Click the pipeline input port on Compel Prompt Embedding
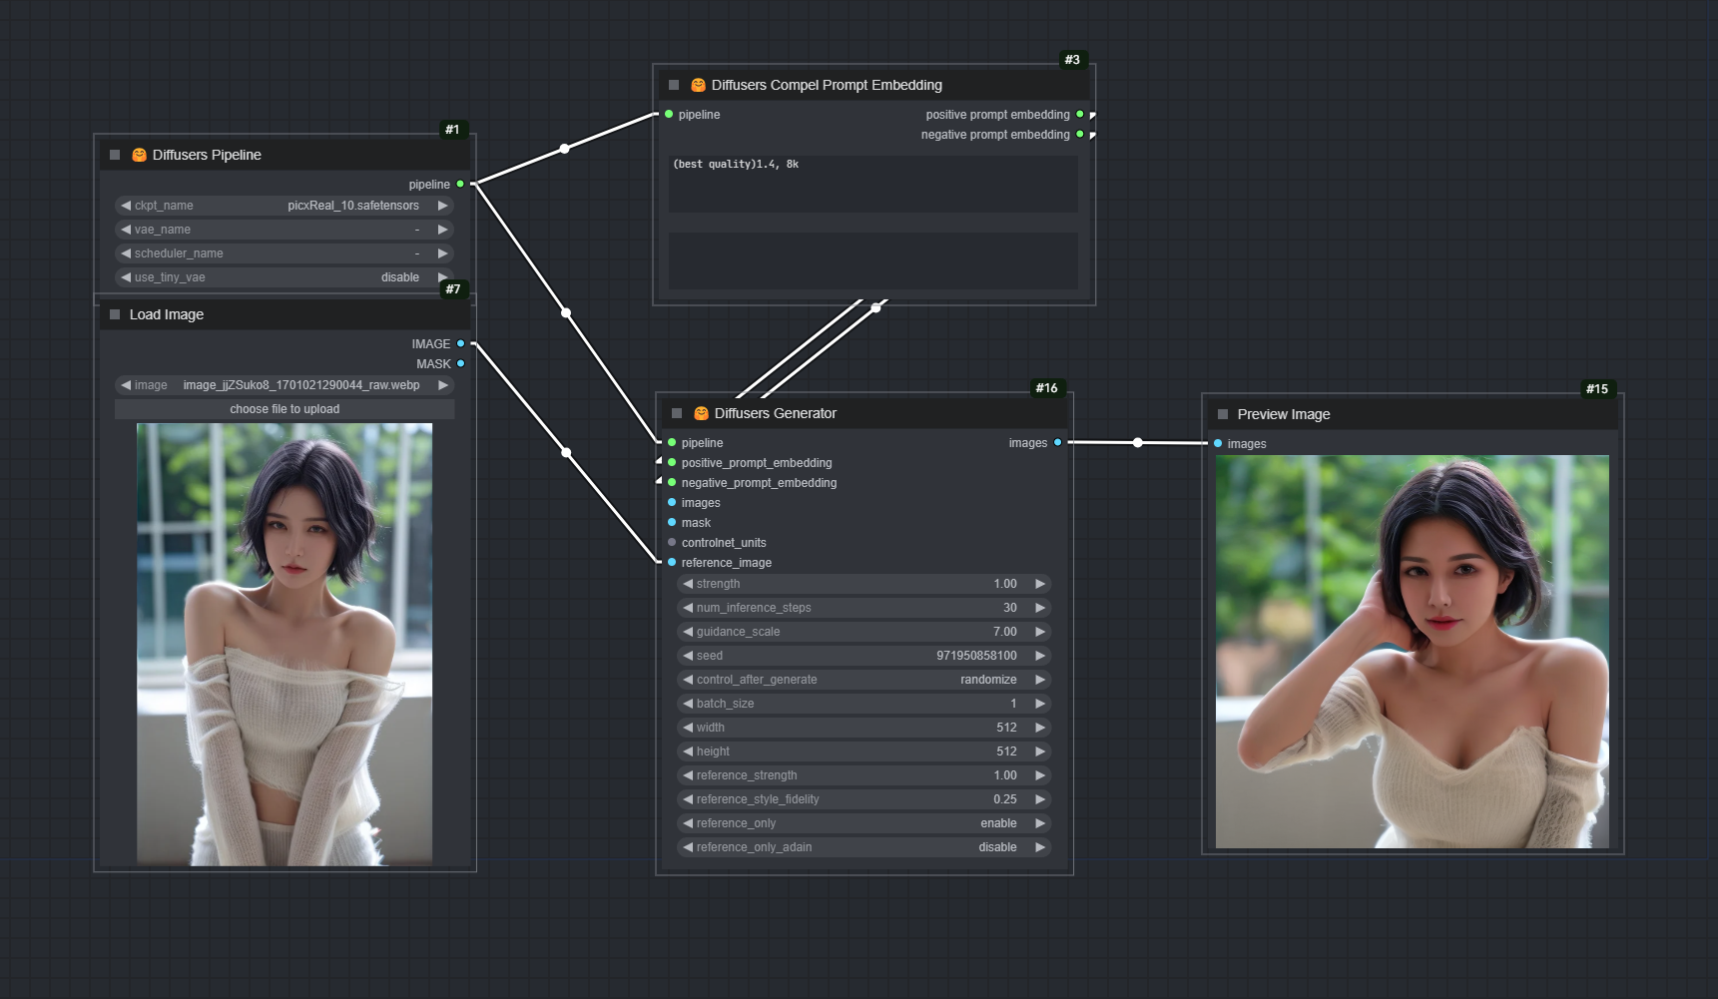Viewport: 1718px width, 999px height. [669, 114]
